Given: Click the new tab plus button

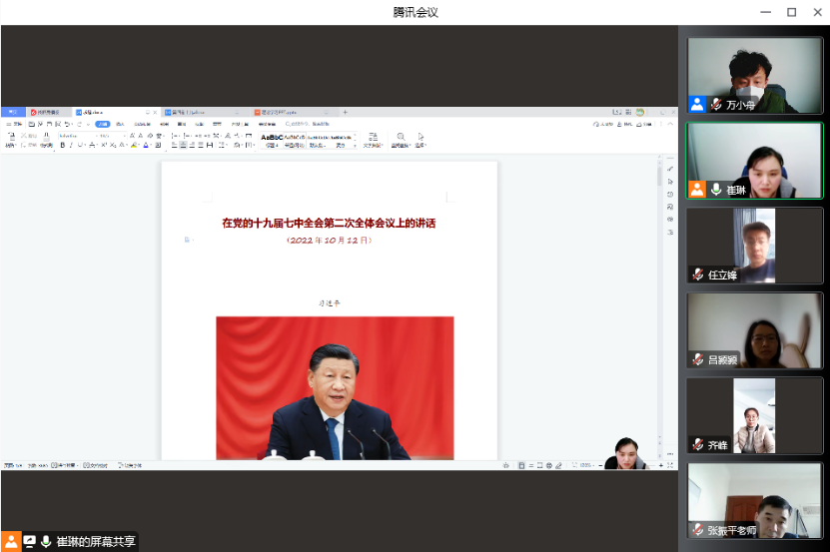Looking at the screenshot, I should tap(346, 113).
